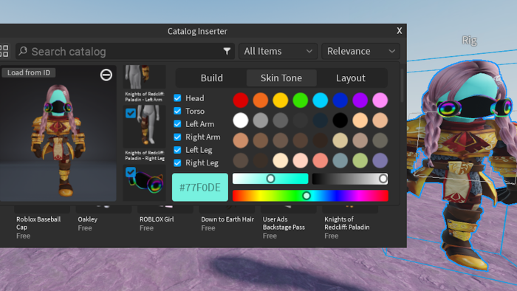Click the item list scrollbar at right edge
Image resolution: width=517 pixels, height=291 pixels.
(402, 86)
